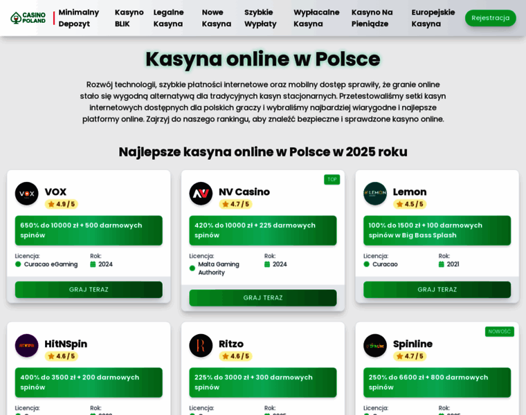Open the NV Casino round logo

point(201,194)
